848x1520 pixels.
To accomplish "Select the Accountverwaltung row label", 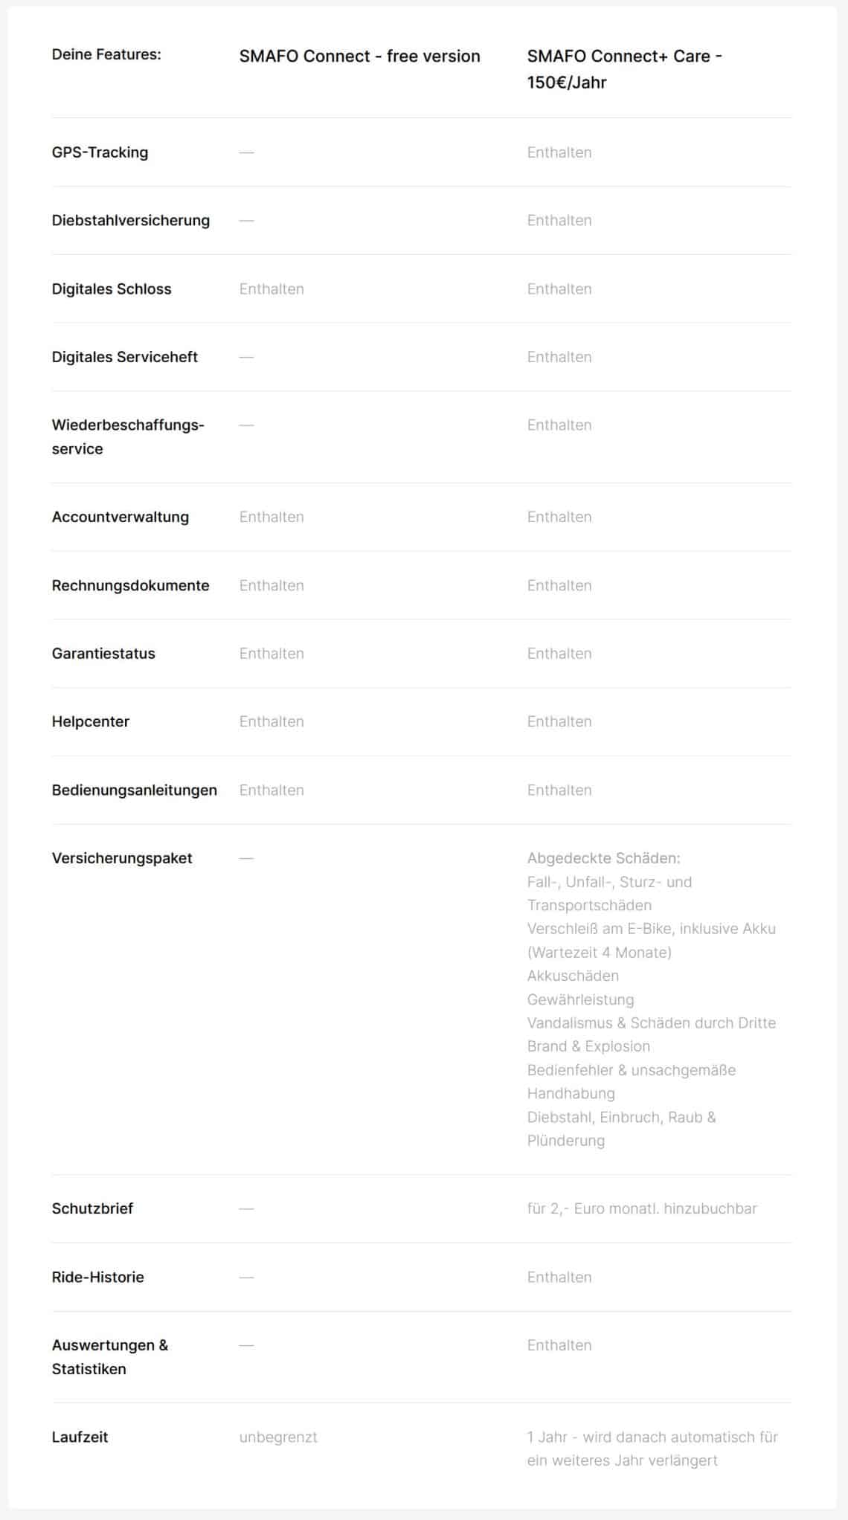I will pyautogui.click(x=121, y=517).
